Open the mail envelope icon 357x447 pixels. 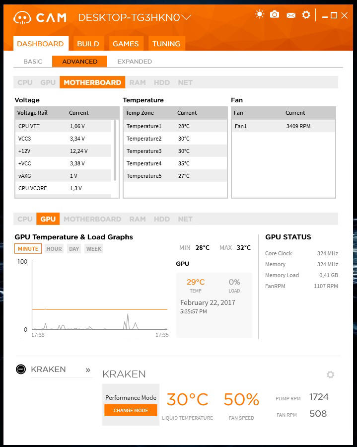290,15
